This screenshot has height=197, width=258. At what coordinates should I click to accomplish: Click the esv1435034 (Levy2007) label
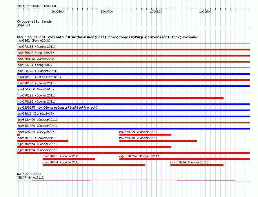(36, 132)
